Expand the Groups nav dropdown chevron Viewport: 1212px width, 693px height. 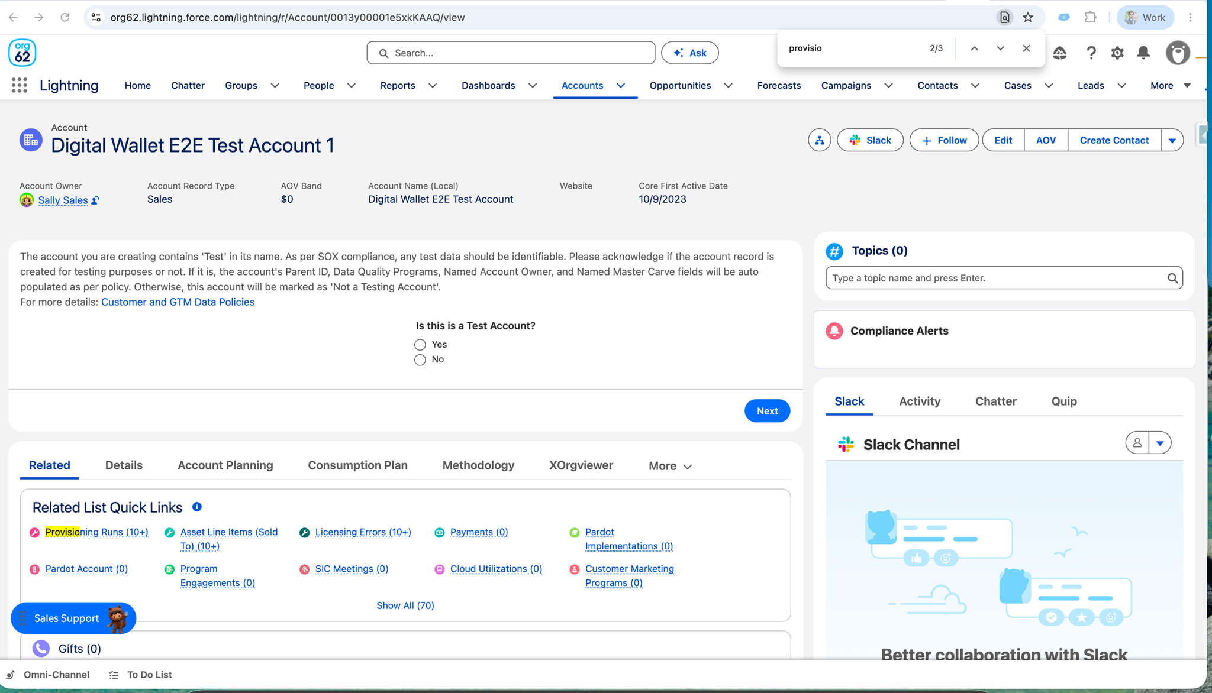coord(275,86)
